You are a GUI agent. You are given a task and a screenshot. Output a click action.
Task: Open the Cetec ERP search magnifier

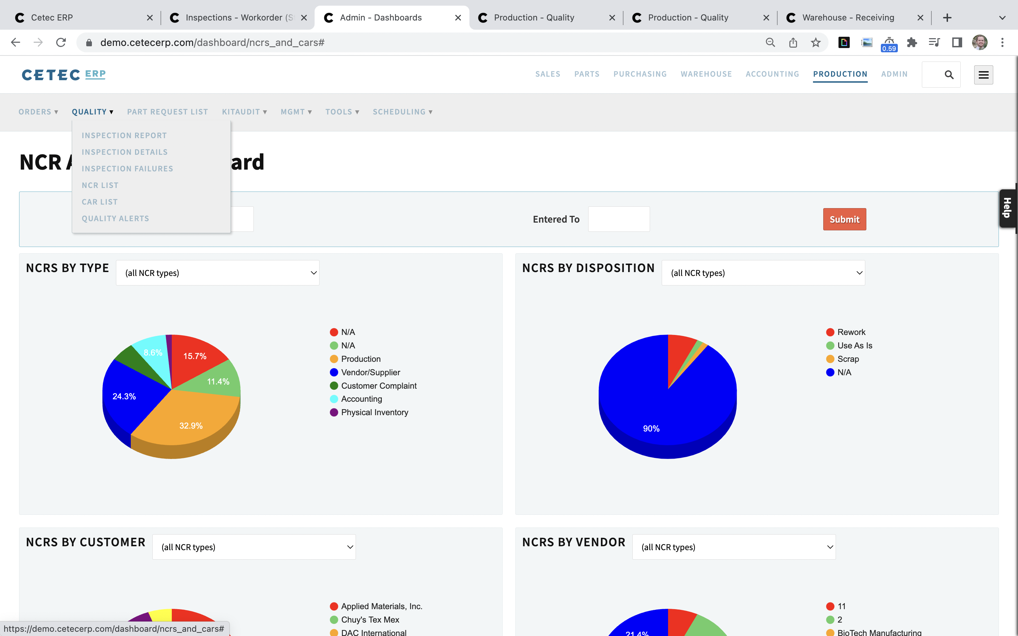click(x=949, y=75)
